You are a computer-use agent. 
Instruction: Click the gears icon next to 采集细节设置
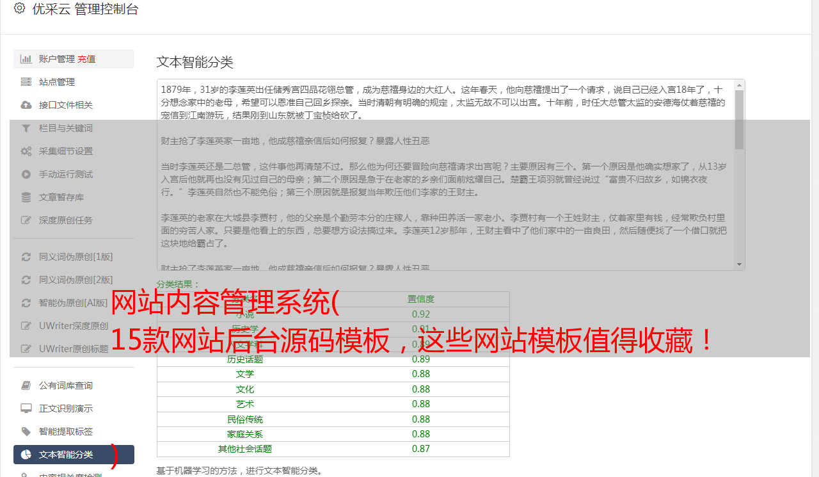(26, 151)
